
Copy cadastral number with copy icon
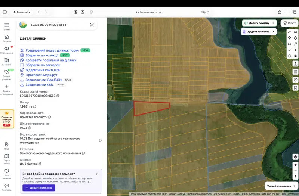(58, 96)
